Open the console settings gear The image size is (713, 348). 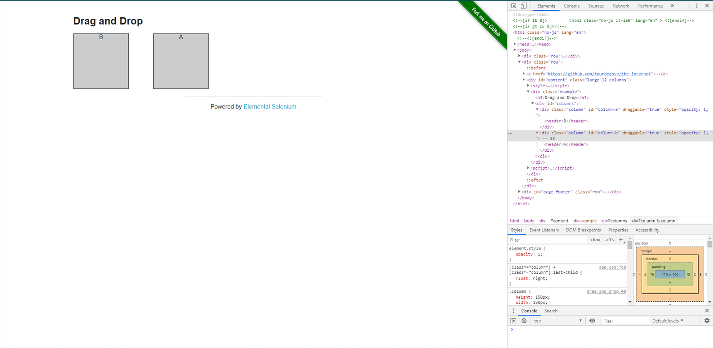707,321
